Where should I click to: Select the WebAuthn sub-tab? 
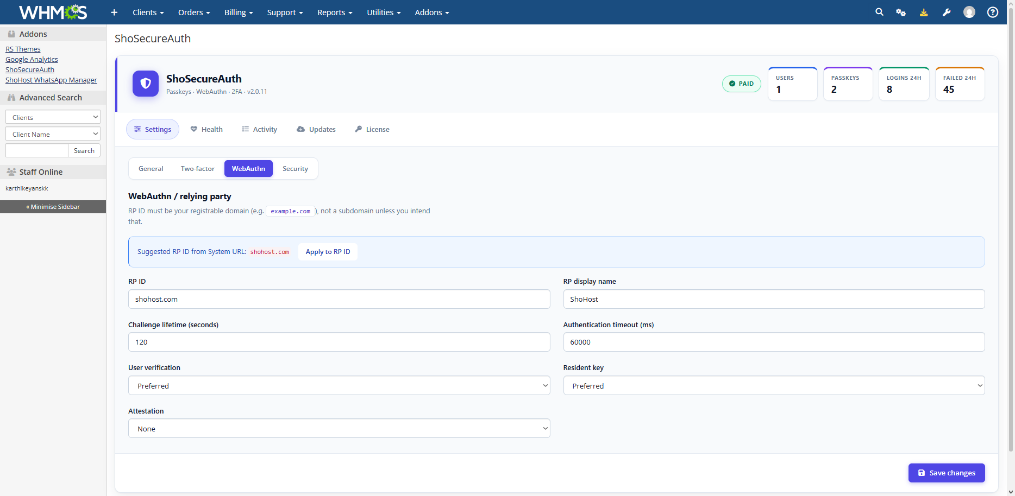click(248, 169)
